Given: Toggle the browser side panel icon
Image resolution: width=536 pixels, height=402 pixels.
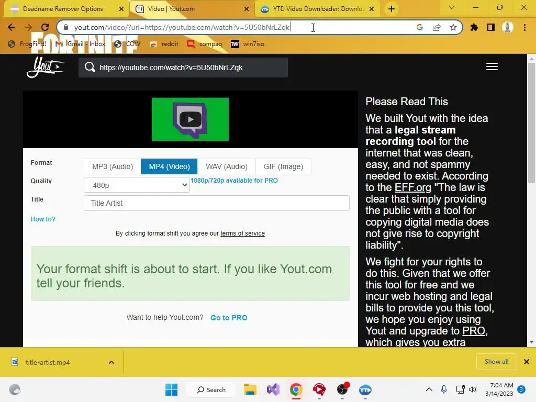Looking at the screenshot, I should click(x=491, y=27).
